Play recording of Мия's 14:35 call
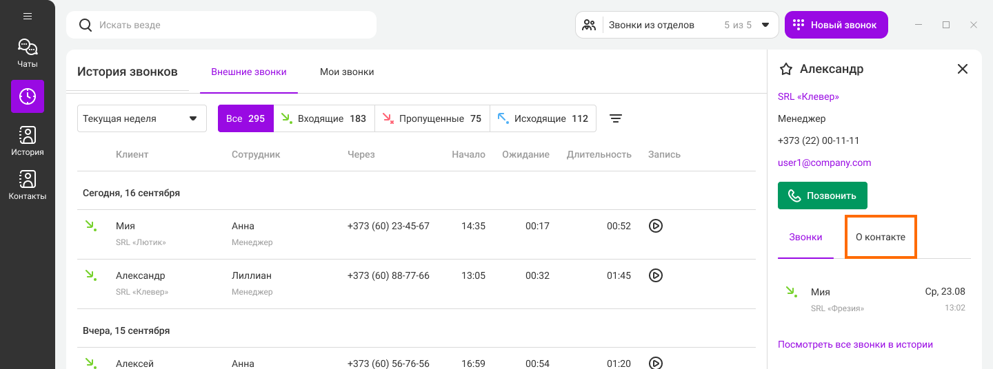The image size is (993, 369). tap(656, 226)
